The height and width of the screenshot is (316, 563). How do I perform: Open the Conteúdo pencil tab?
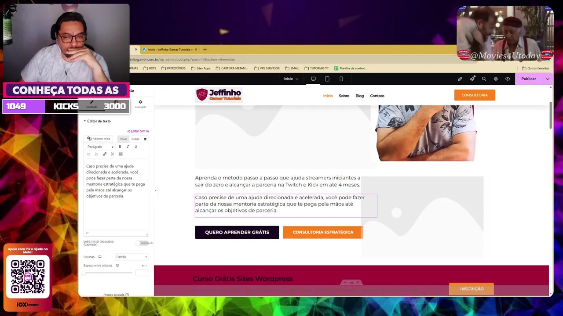pyautogui.click(x=92, y=104)
